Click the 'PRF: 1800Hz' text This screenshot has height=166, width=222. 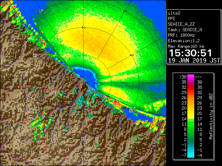pos(181,35)
